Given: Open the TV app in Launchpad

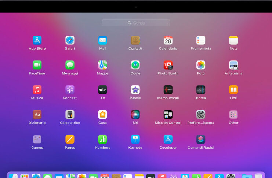Looking at the screenshot, I should pyautogui.click(x=102, y=90).
